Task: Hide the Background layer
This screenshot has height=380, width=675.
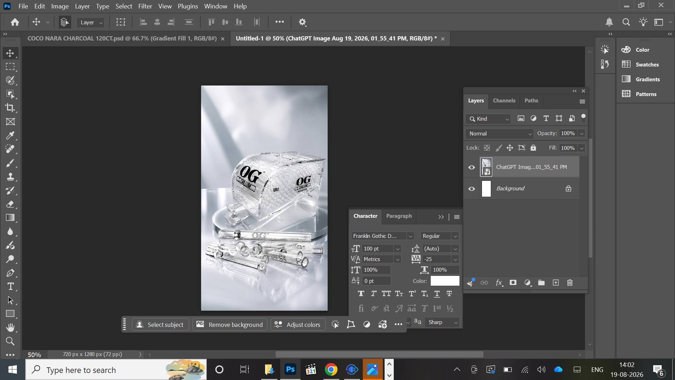Action: coord(471,189)
